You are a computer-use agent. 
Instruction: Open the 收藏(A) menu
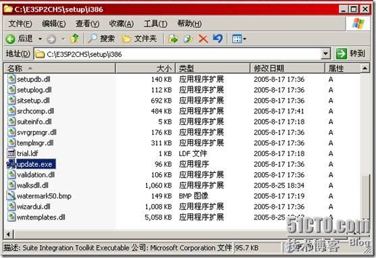click(x=122, y=24)
